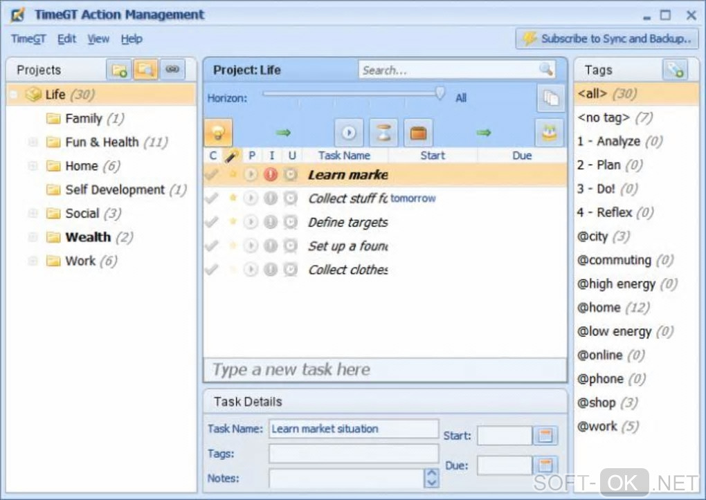The width and height of the screenshot is (706, 500).
Task: Toggle importance on Define targets task
Action: pos(271,222)
